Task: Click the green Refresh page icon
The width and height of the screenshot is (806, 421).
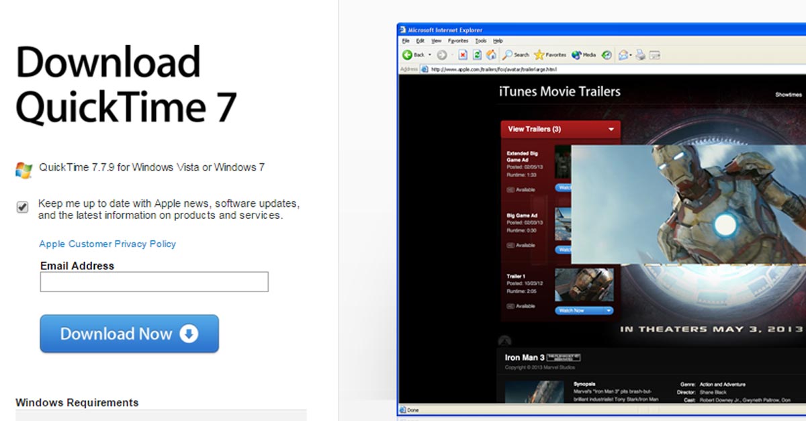Action: [x=477, y=55]
